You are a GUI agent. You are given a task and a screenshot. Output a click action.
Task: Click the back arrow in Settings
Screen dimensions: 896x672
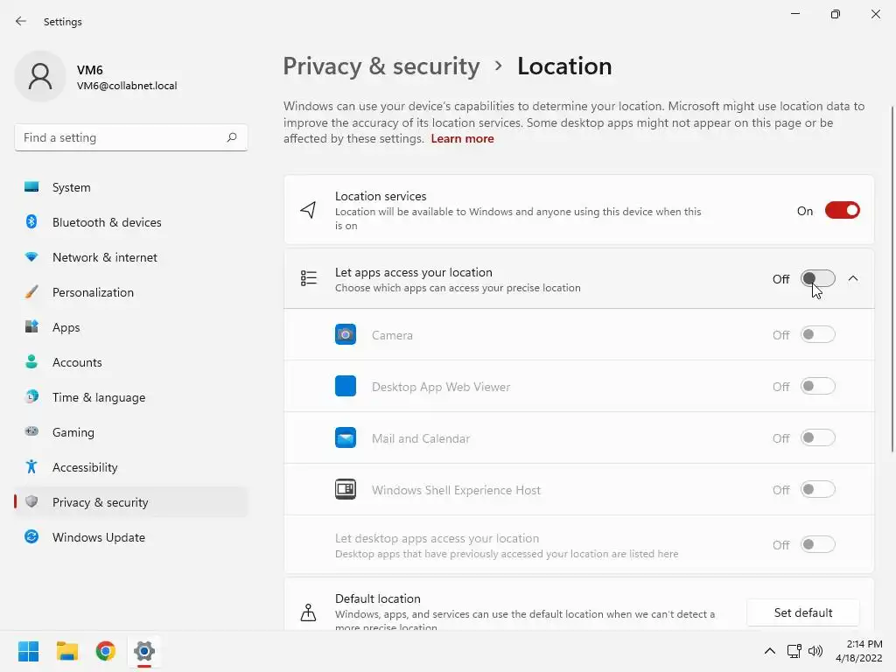21,21
